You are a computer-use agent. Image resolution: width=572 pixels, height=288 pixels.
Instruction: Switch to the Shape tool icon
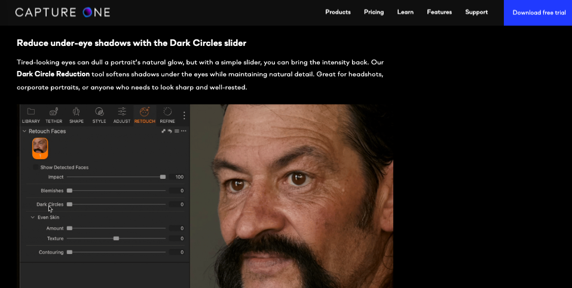coord(77,112)
